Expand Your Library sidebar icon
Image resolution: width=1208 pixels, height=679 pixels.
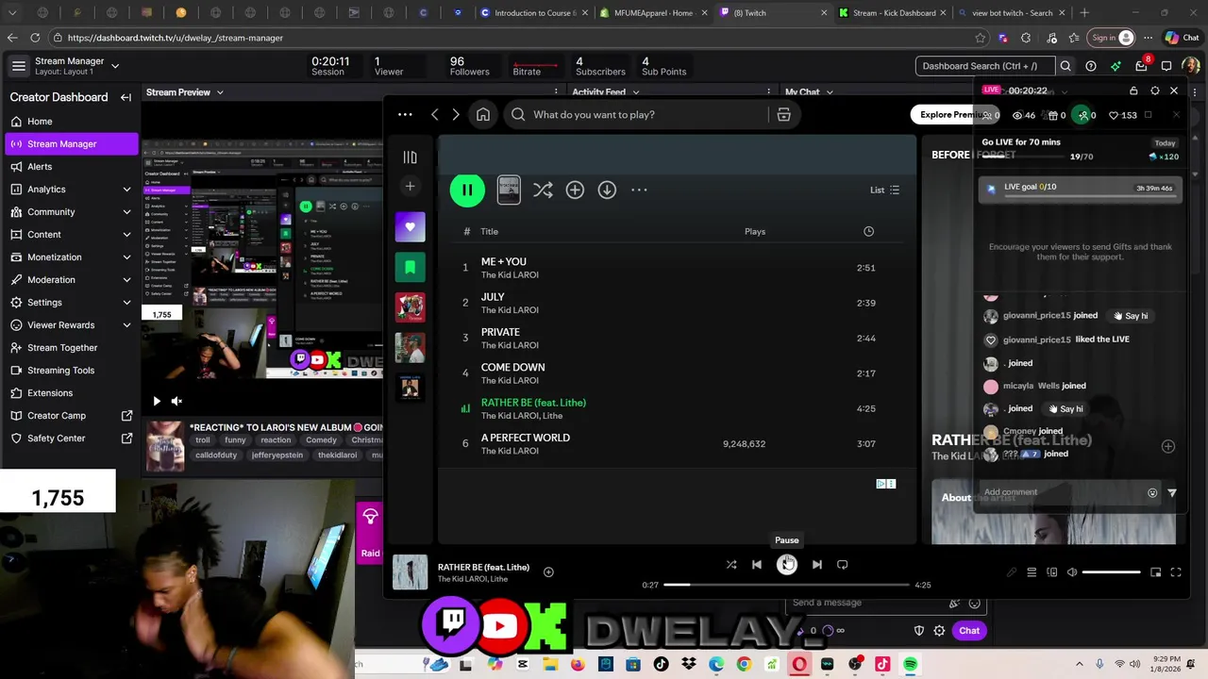(410, 157)
